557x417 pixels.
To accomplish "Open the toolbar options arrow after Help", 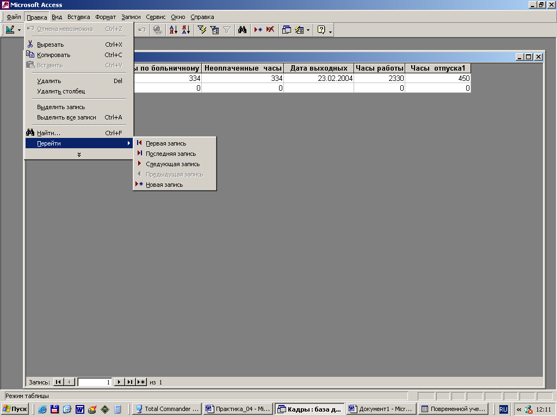I will pos(330,31).
